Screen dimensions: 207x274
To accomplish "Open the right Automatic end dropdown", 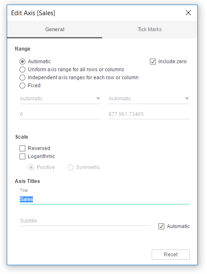I will coord(149,99).
